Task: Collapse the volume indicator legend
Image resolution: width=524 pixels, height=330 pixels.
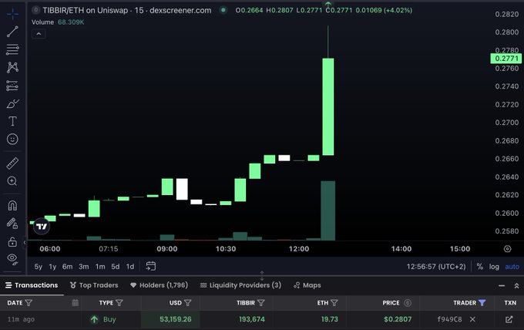Action: (39, 34)
